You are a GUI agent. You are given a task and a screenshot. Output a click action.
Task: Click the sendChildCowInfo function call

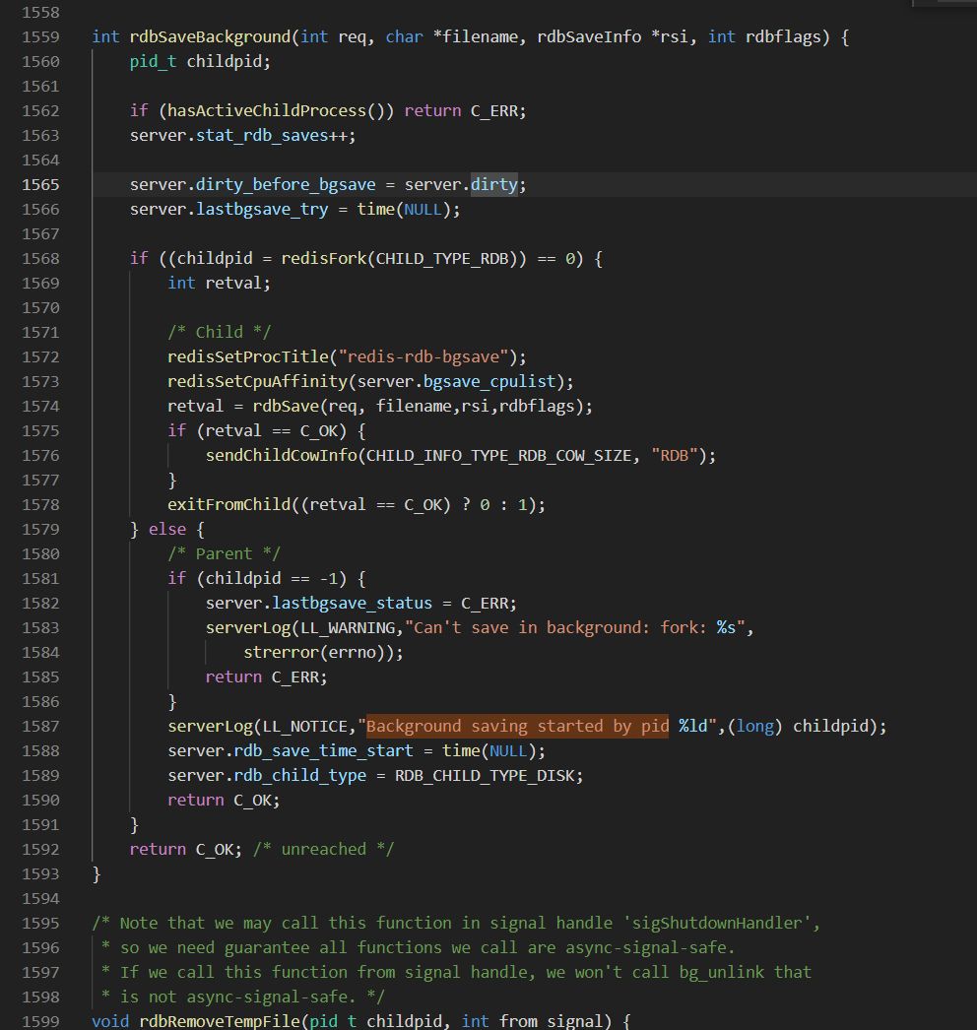(x=282, y=456)
